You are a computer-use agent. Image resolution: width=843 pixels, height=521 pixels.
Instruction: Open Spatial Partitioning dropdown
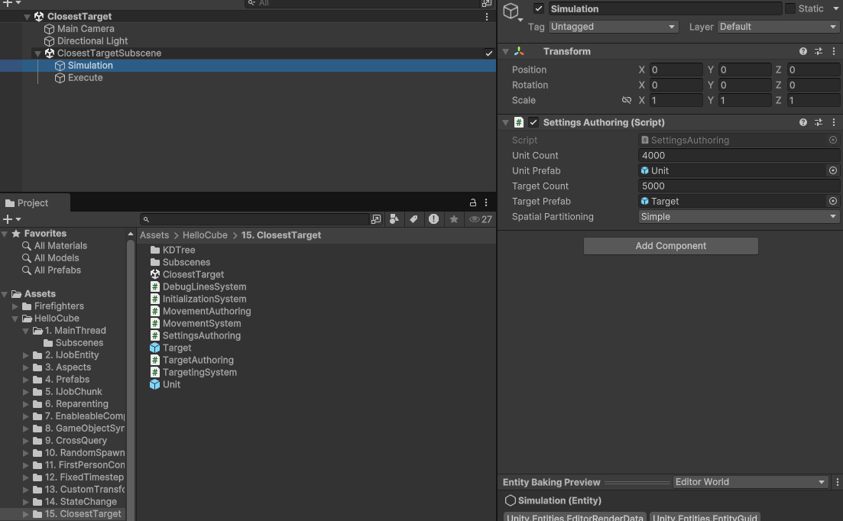pyautogui.click(x=739, y=217)
